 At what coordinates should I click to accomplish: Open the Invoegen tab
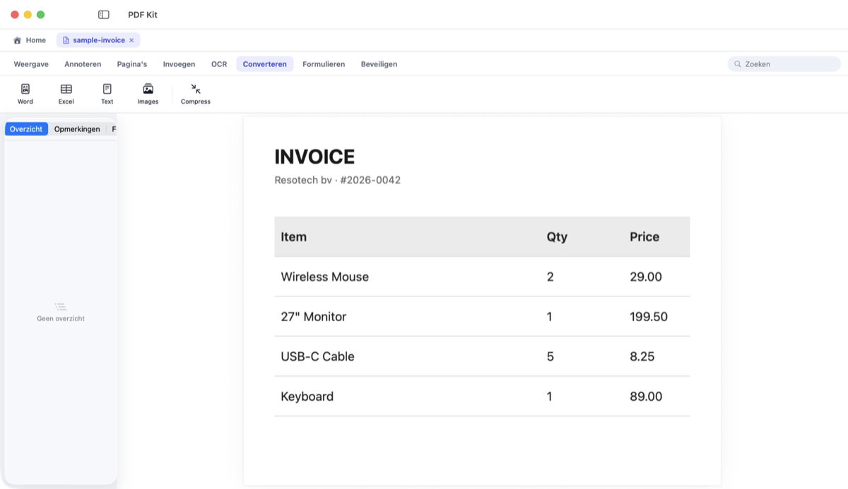(179, 64)
